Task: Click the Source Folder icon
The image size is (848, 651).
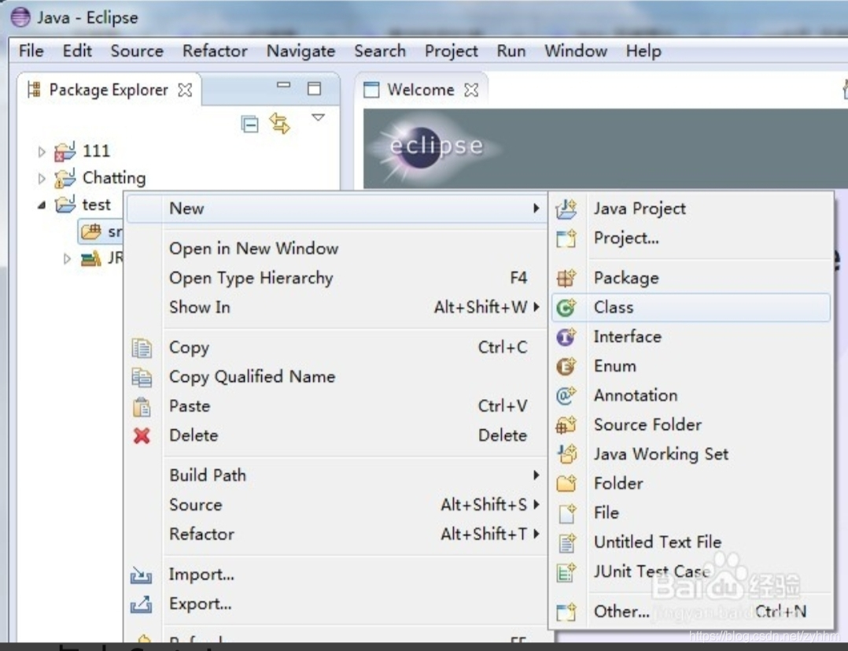Action: (x=566, y=425)
